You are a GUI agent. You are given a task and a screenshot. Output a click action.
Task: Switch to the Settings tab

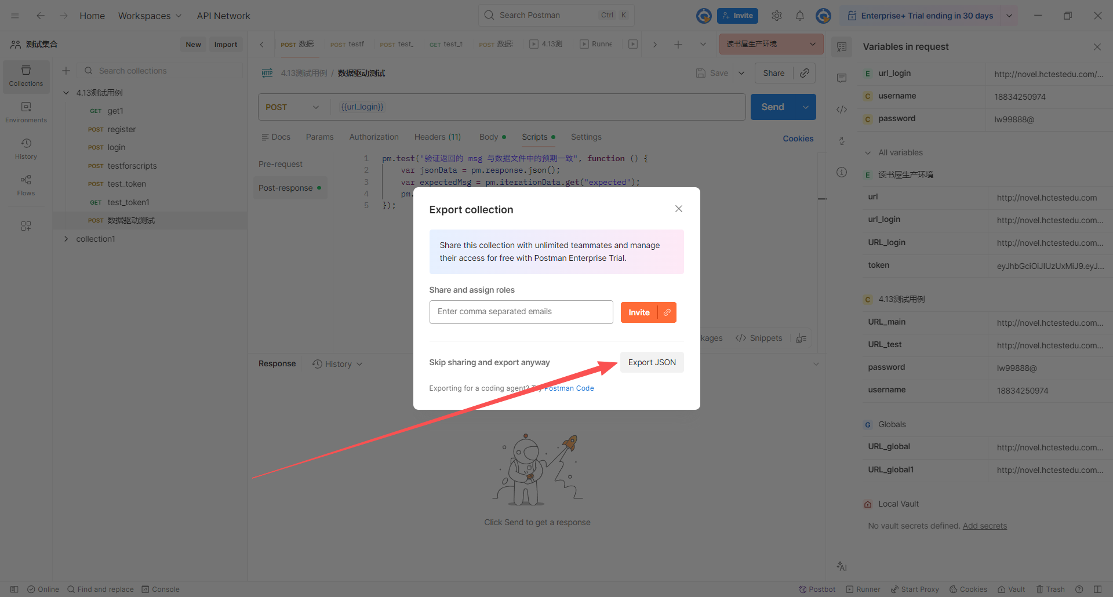pyautogui.click(x=586, y=137)
